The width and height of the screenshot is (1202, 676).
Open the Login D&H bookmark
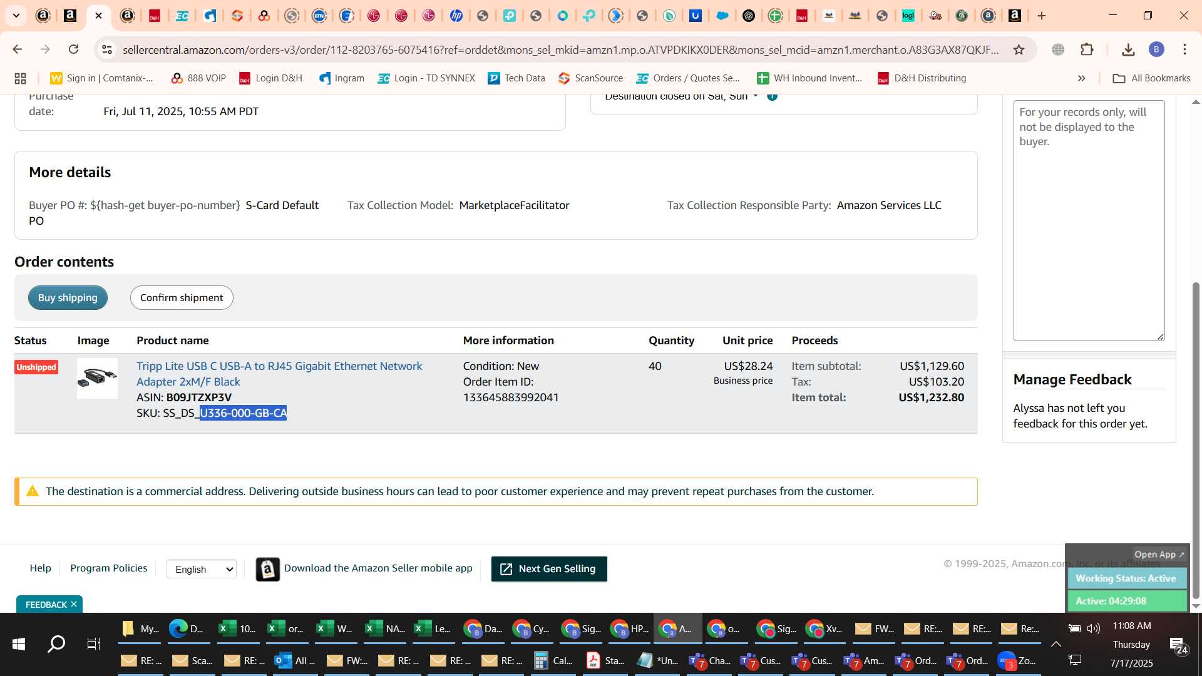click(x=270, y=78)
